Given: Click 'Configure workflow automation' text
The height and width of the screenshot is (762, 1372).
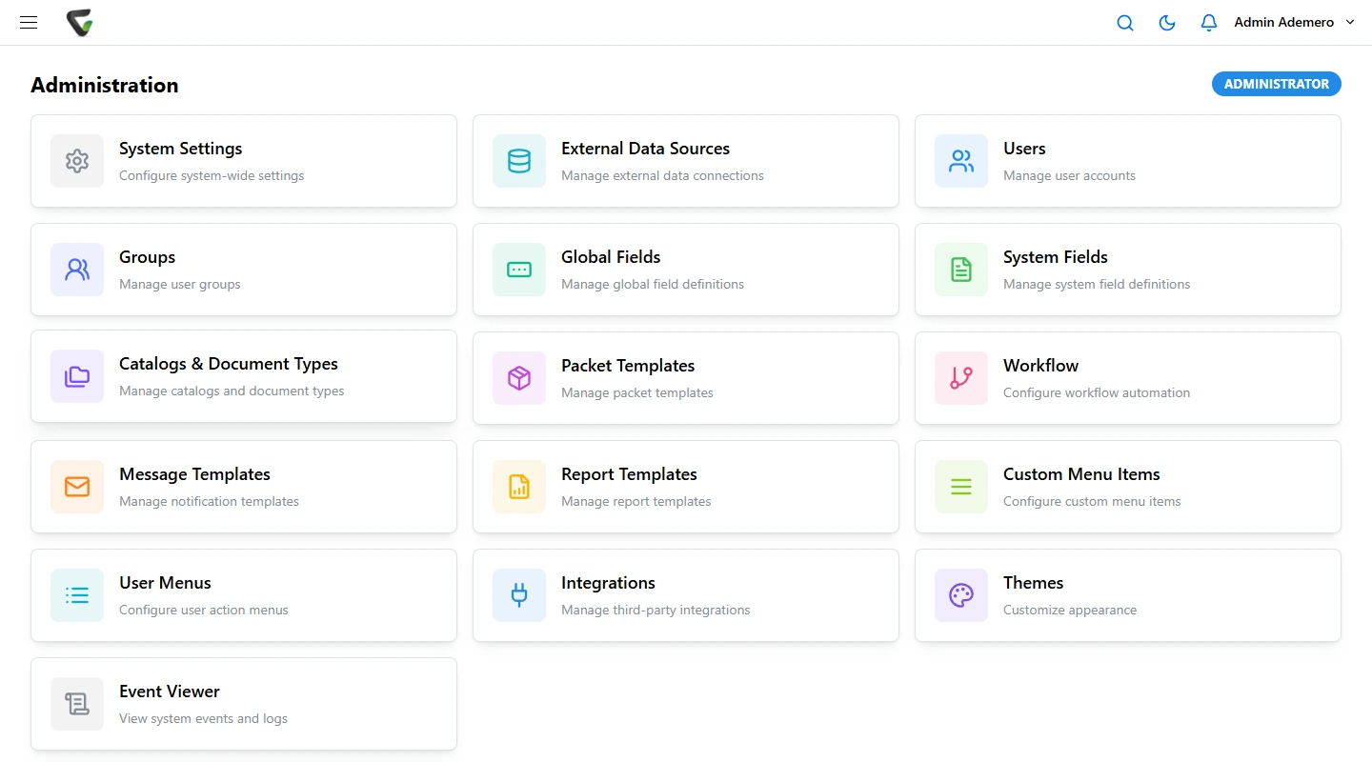Looking at the screenshot, I should pos(1097,392).
